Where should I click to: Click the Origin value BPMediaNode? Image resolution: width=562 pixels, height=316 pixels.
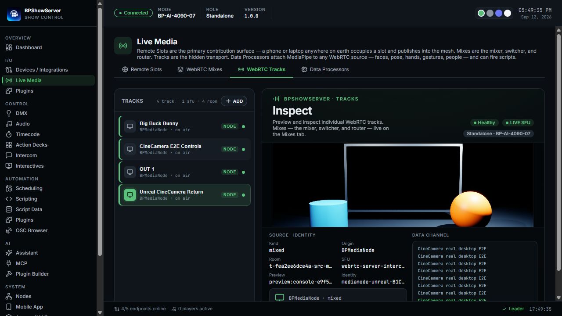(358, 250)
